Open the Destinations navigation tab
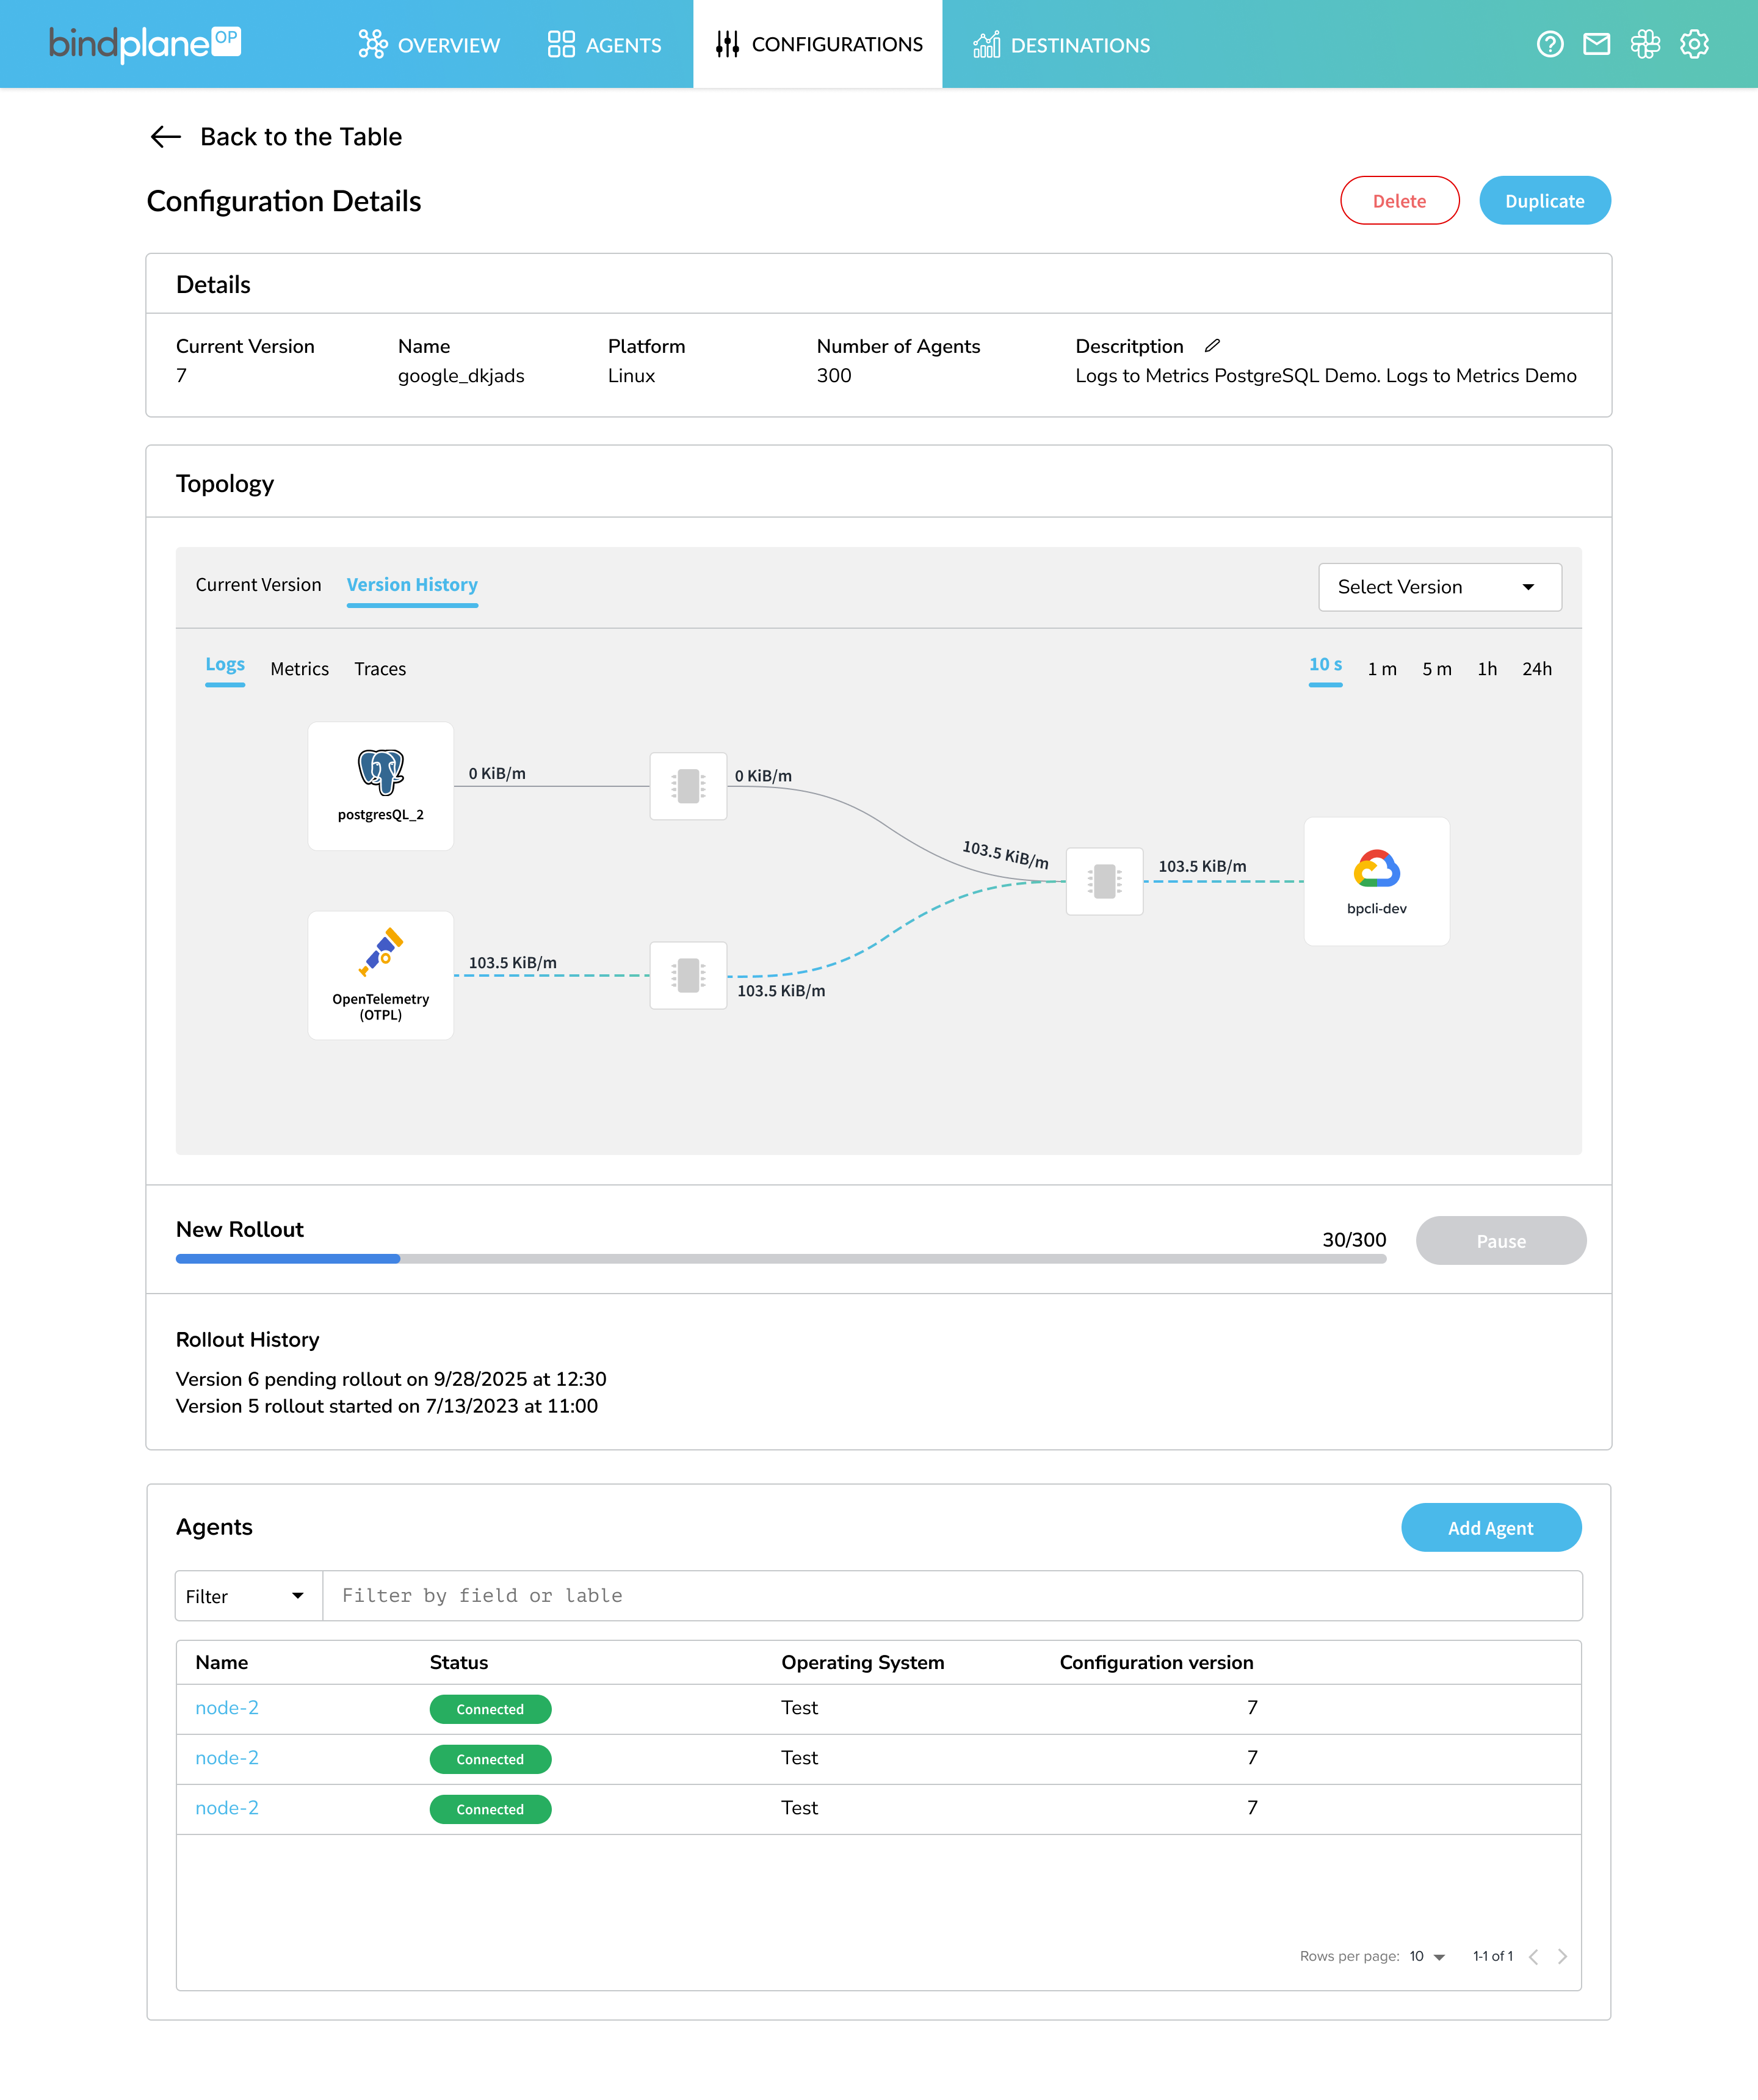The height and width of the screenshot is (2100, 1758). [1061, 45]
